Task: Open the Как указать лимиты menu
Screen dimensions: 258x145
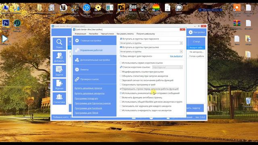Action: coord(125,34)
